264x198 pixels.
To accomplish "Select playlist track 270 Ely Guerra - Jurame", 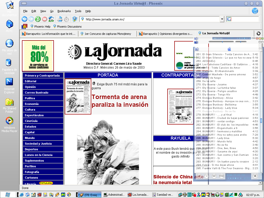I will pyautogui.click(x=227, y=84).
